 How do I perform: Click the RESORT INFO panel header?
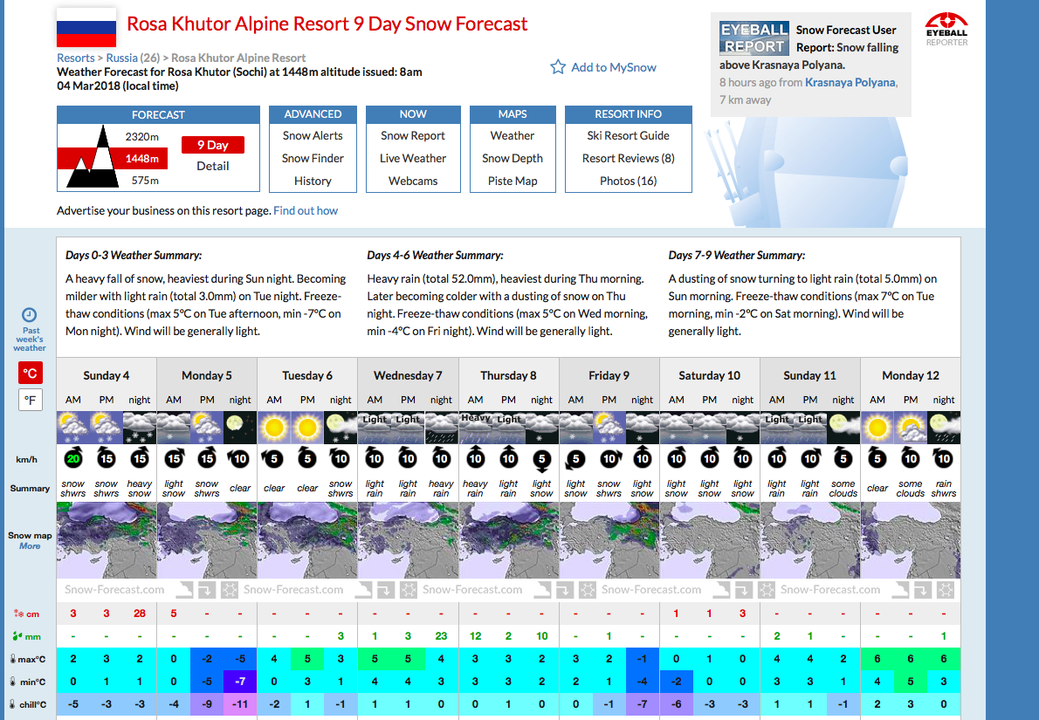(628, 114)
